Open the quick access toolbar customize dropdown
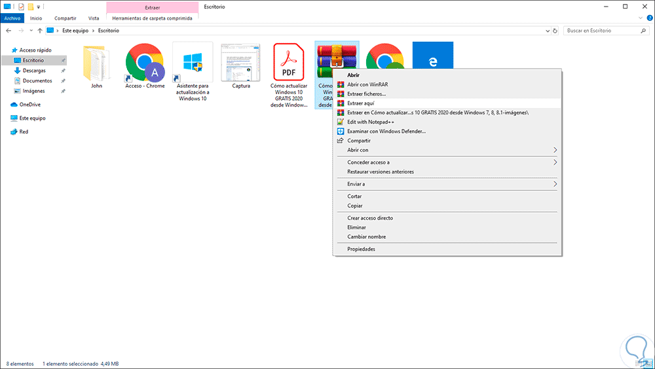655x369 pixels. click(x=39, y=7)
